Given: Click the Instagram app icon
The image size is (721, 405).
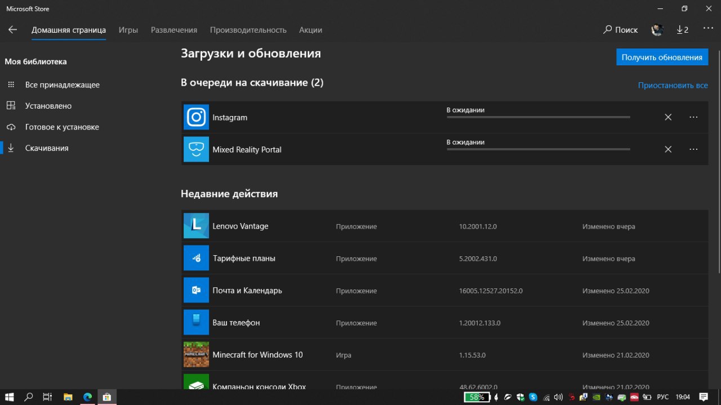Looking at the screenshot, I should 196,117.
